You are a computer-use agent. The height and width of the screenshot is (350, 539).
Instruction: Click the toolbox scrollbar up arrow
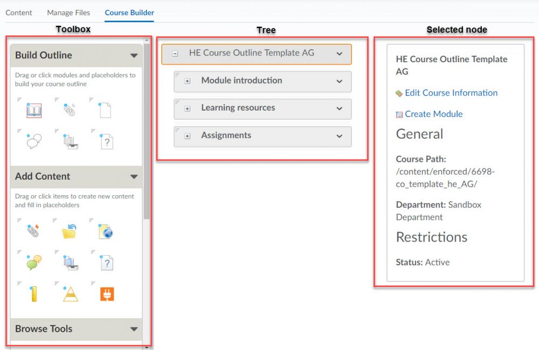pos(147,40)
